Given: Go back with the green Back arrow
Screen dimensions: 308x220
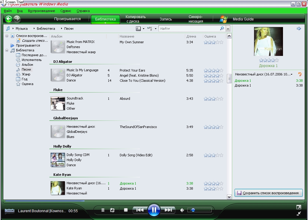Looking at the screenshot, I should [x=9, y=19].
